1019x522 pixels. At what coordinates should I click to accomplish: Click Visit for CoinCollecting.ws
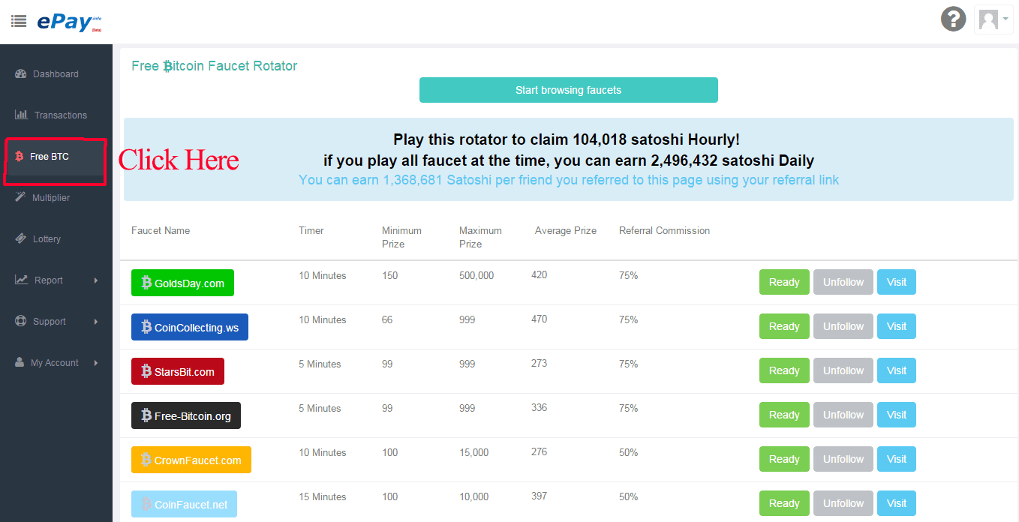pos(897,326)
